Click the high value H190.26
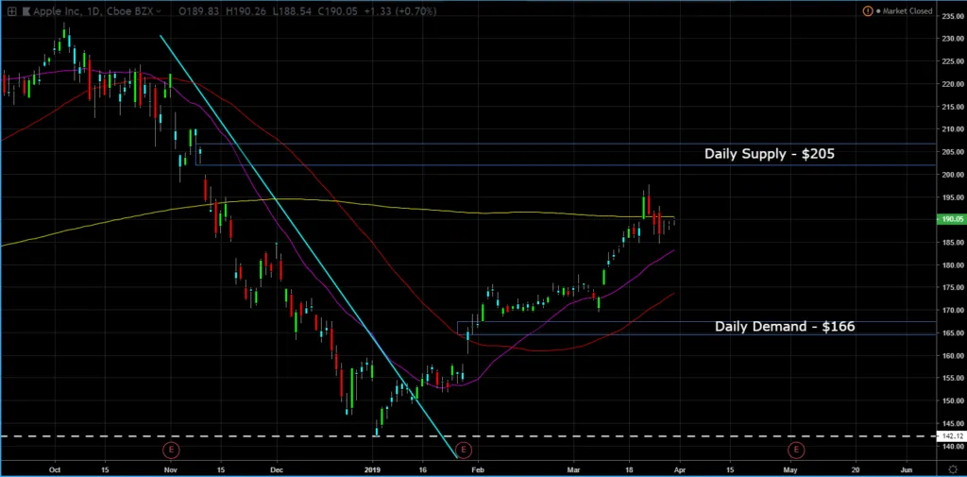 [x=245, y=11]
